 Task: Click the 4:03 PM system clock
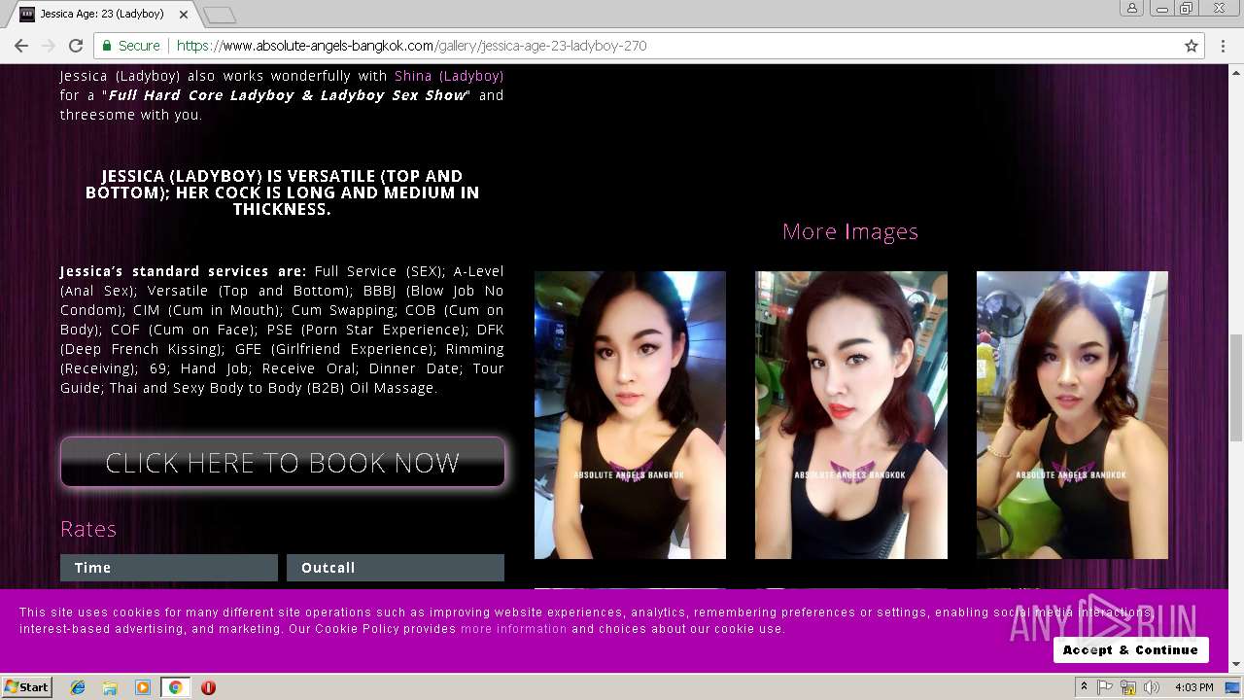[x=1193, y=687]
